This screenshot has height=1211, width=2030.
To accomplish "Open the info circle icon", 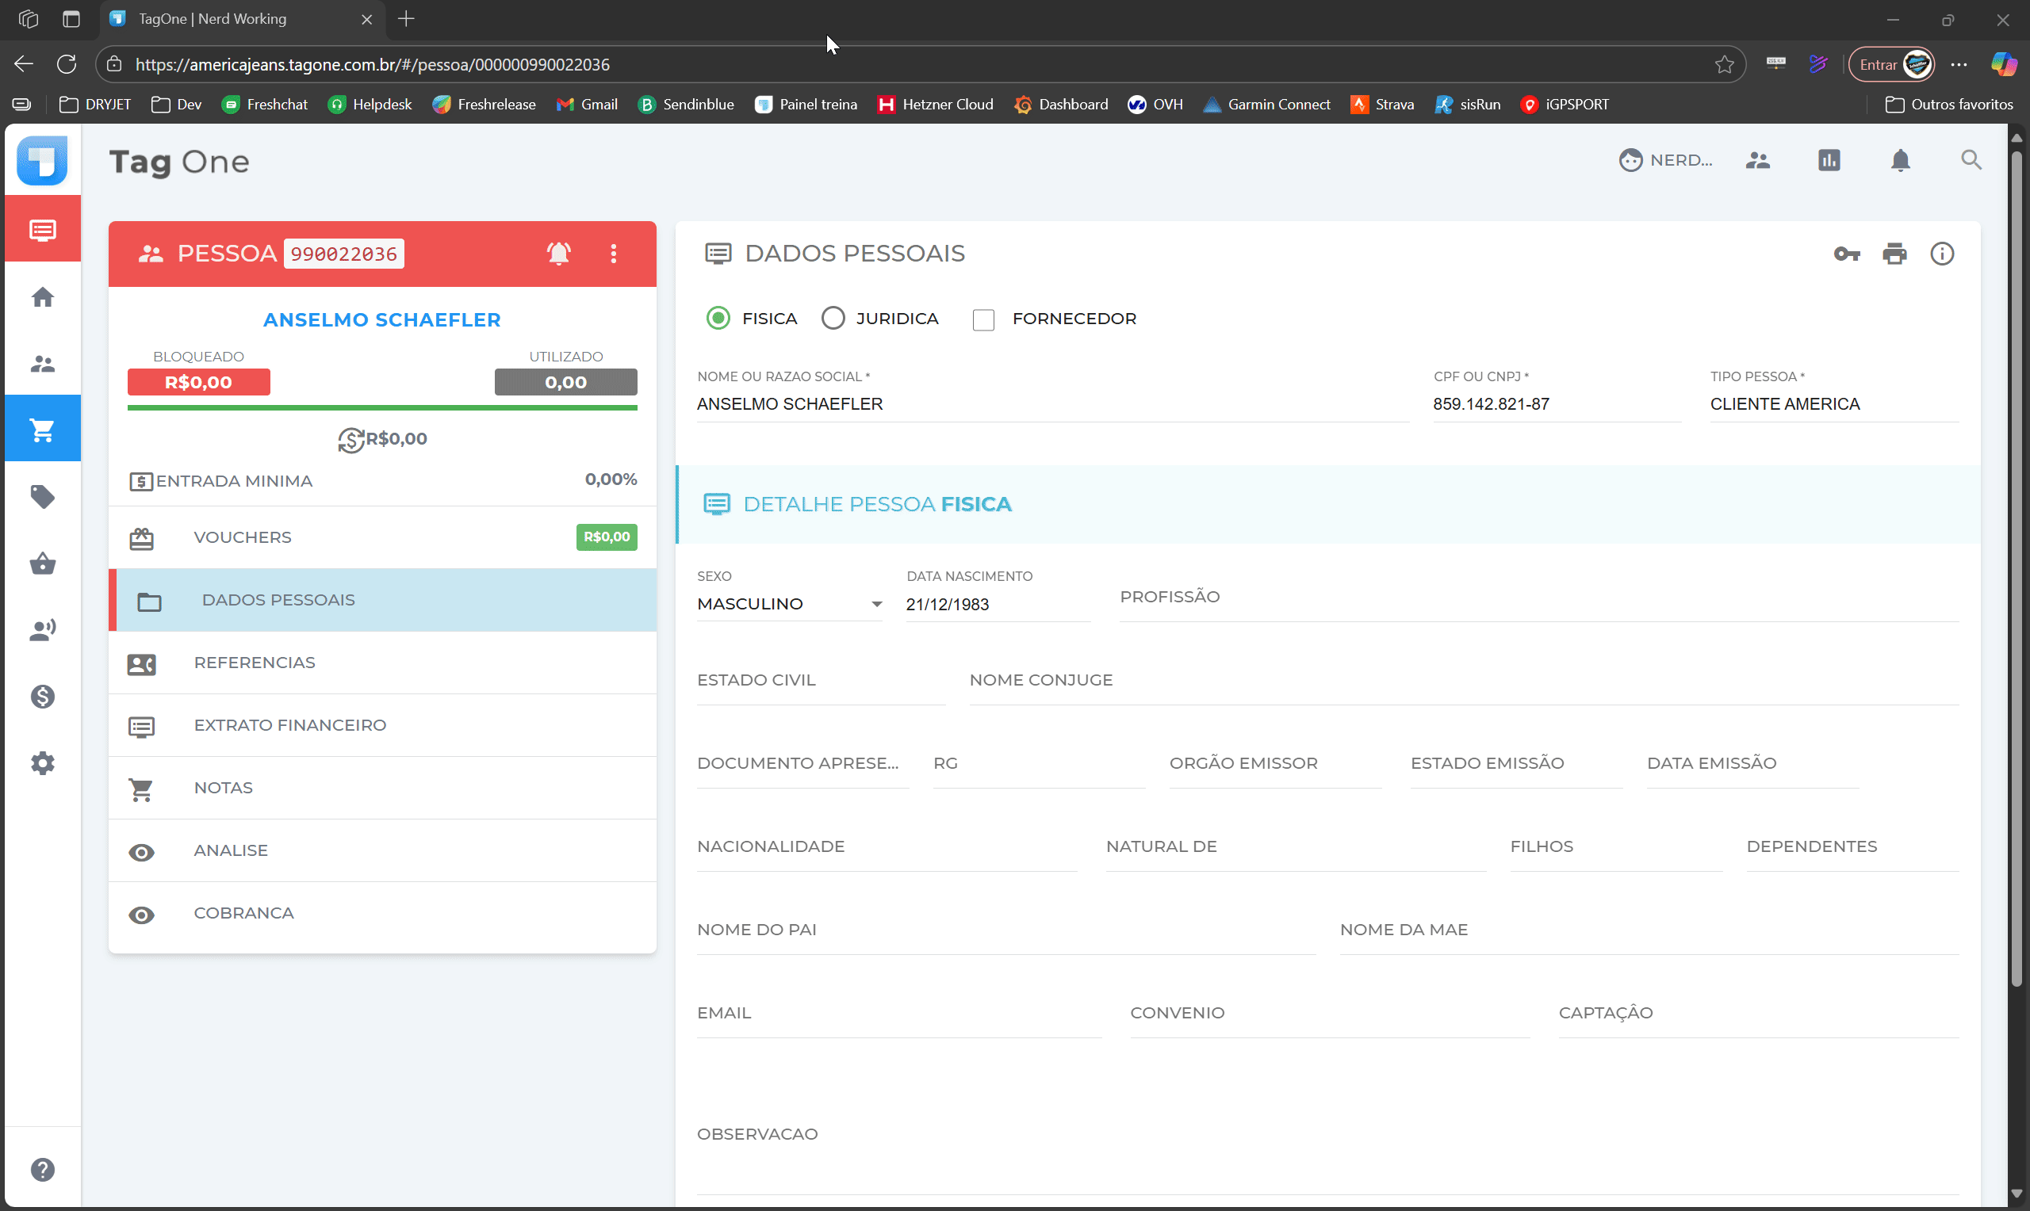I will click(x=1942, y=254).
